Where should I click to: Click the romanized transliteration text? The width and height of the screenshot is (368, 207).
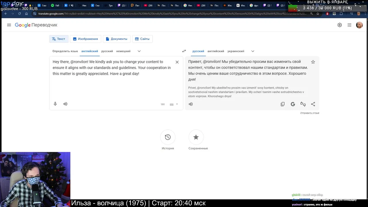(246, 92)
